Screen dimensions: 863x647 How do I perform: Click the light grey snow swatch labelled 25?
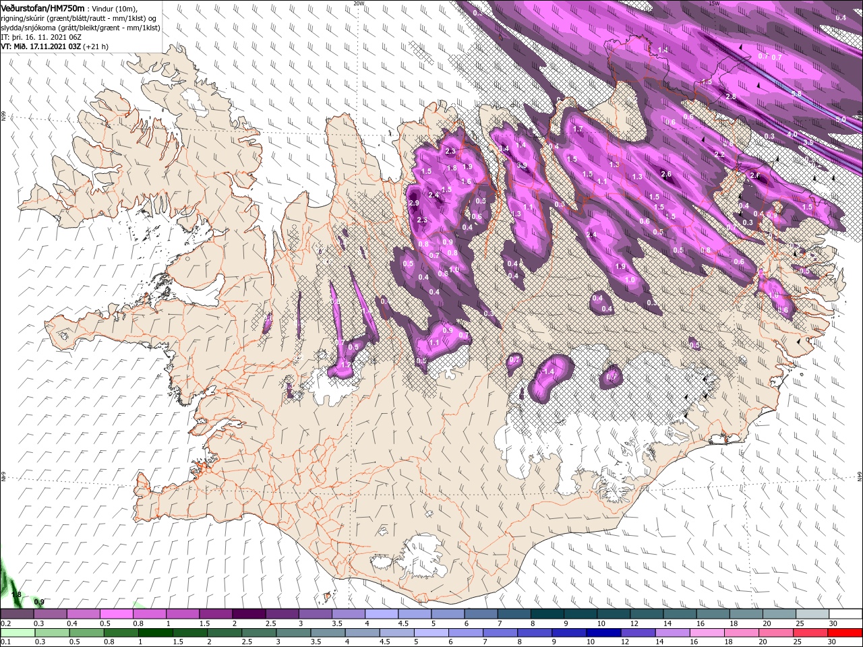(x=812, y=614)
